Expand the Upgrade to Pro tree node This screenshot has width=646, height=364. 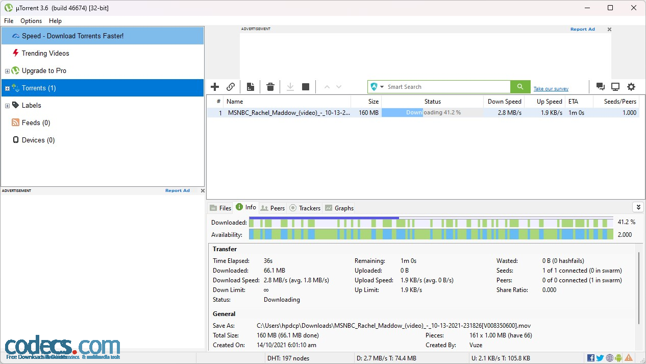coord(7,71)
